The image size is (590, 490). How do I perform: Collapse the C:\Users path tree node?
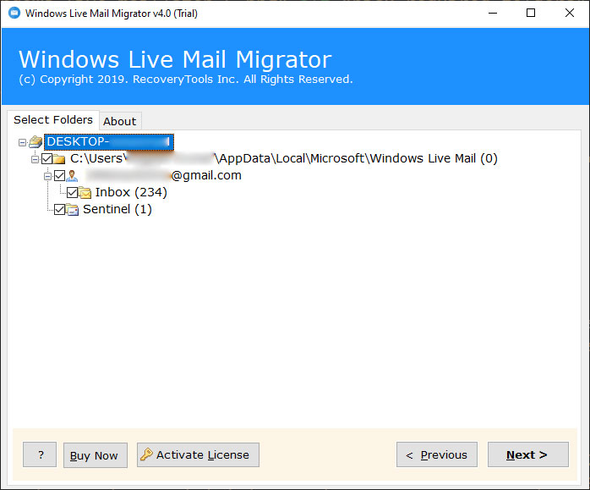[35, 159]
